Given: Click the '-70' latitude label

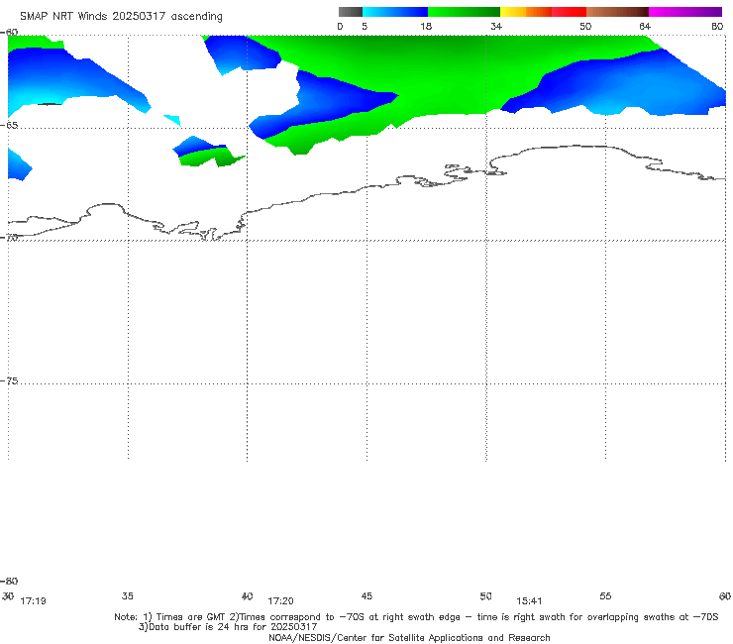Looking at the screenshot, I should click(9, 238).
